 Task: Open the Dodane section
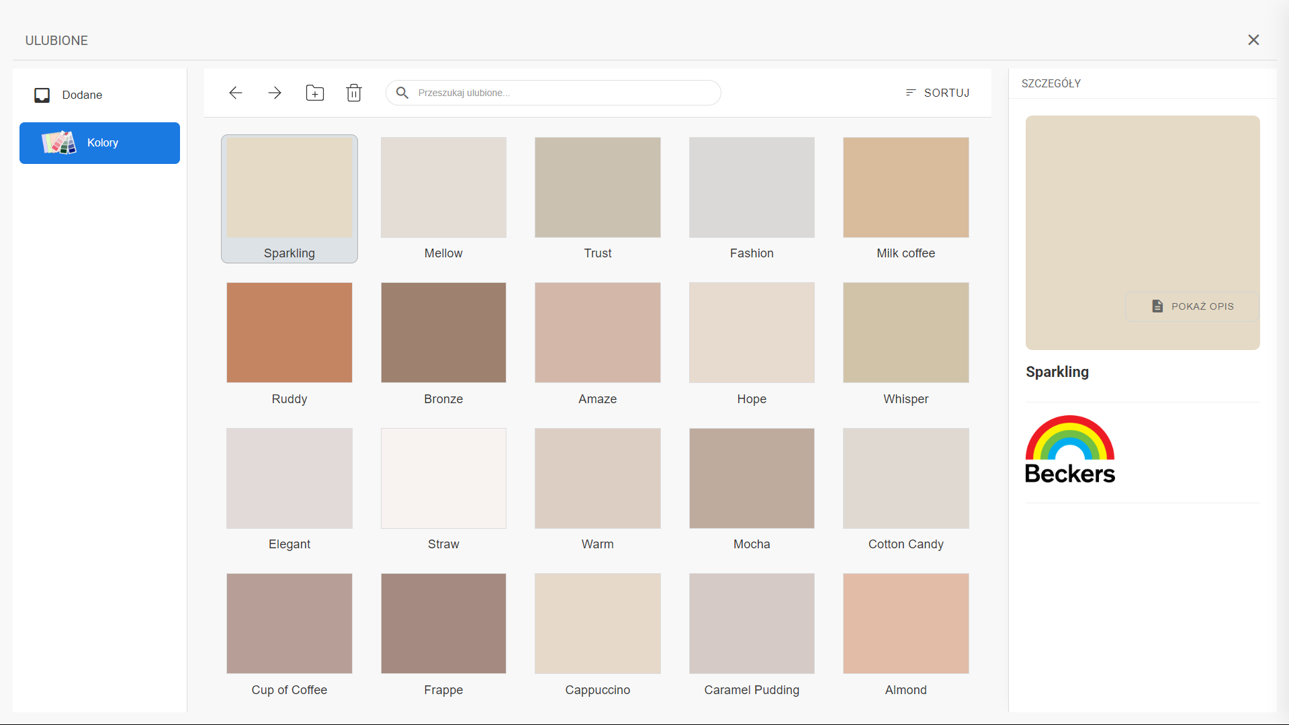point(82,95)
